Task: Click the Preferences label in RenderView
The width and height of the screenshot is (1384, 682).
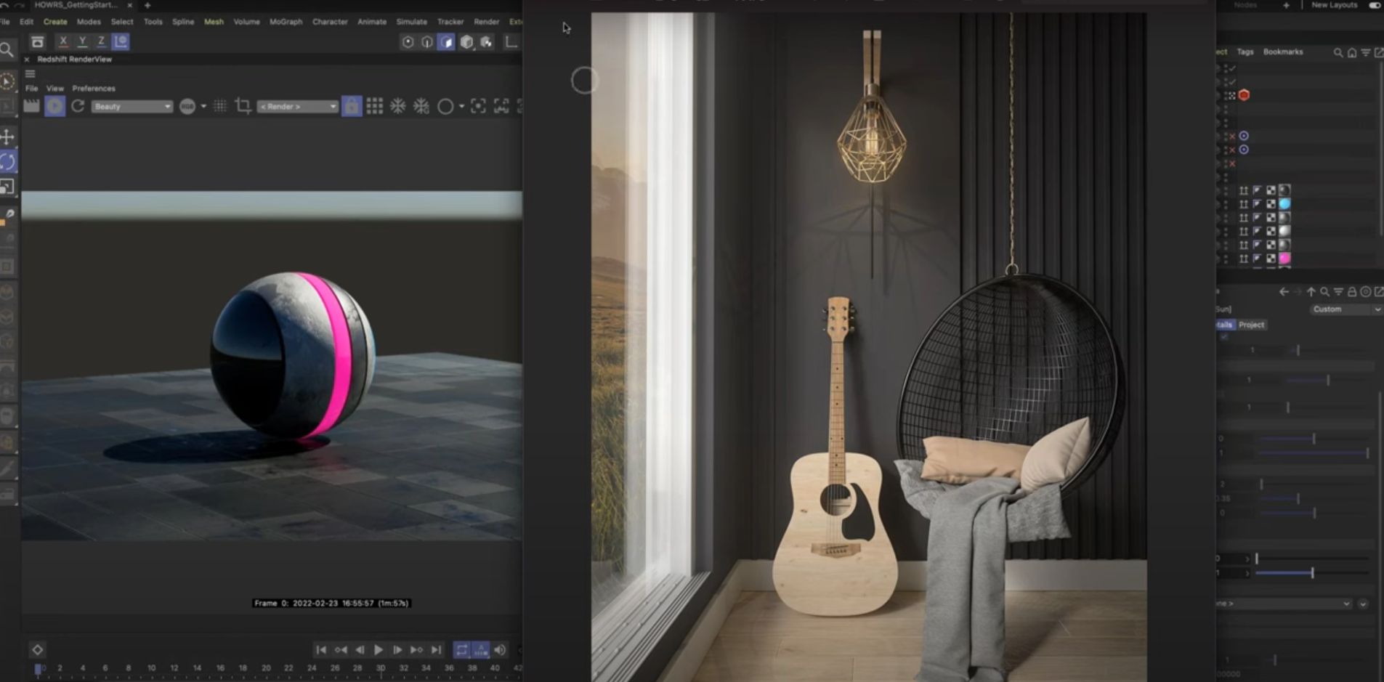Action: [94, 88]
